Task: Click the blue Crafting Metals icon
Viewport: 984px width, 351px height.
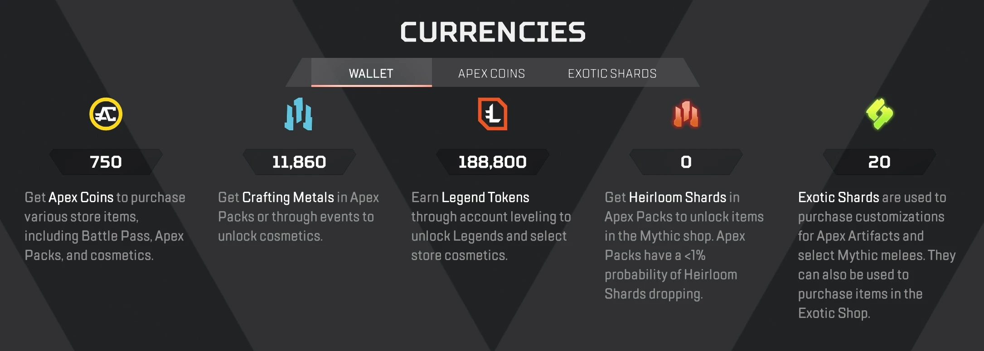Action: click(299, 114)
